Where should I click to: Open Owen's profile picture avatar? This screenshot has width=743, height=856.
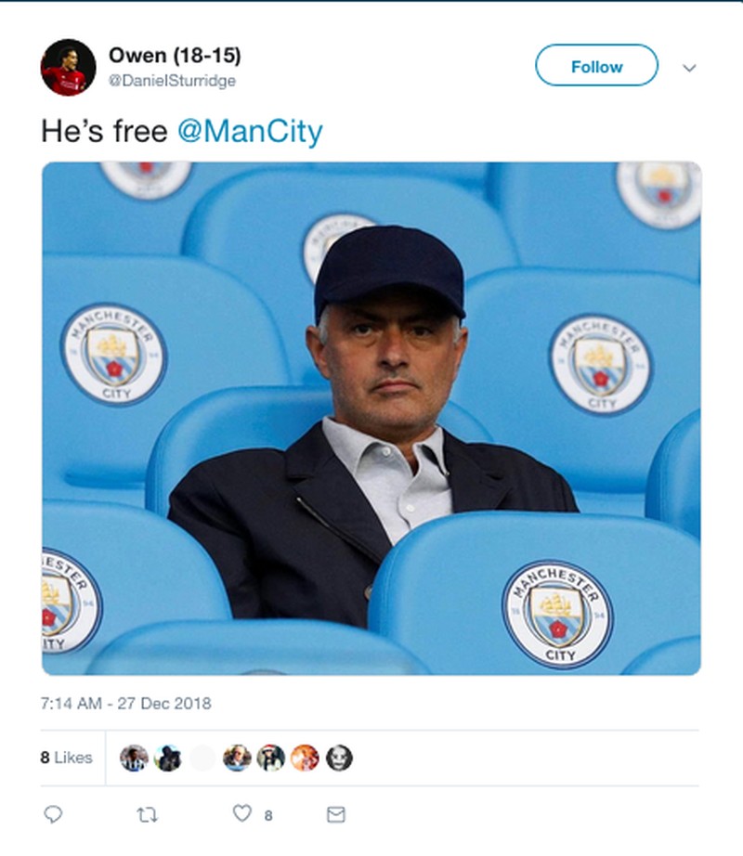(x=68, y=67)
